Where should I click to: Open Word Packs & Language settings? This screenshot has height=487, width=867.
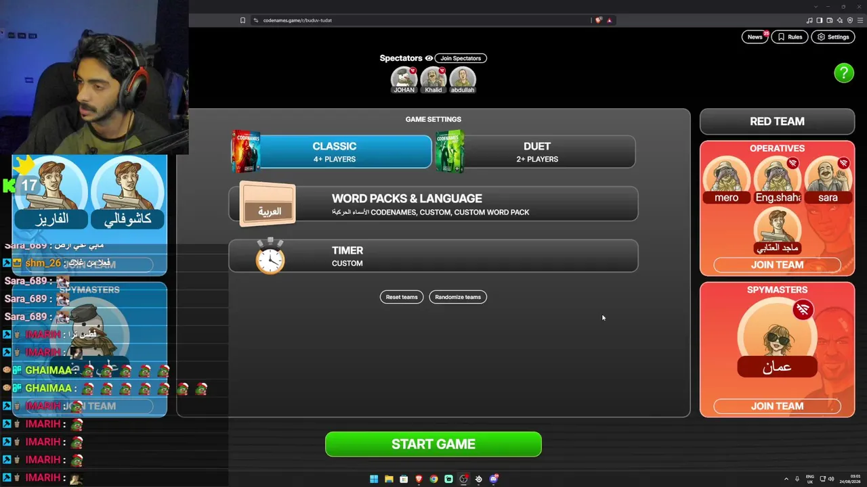coord(433,204)
